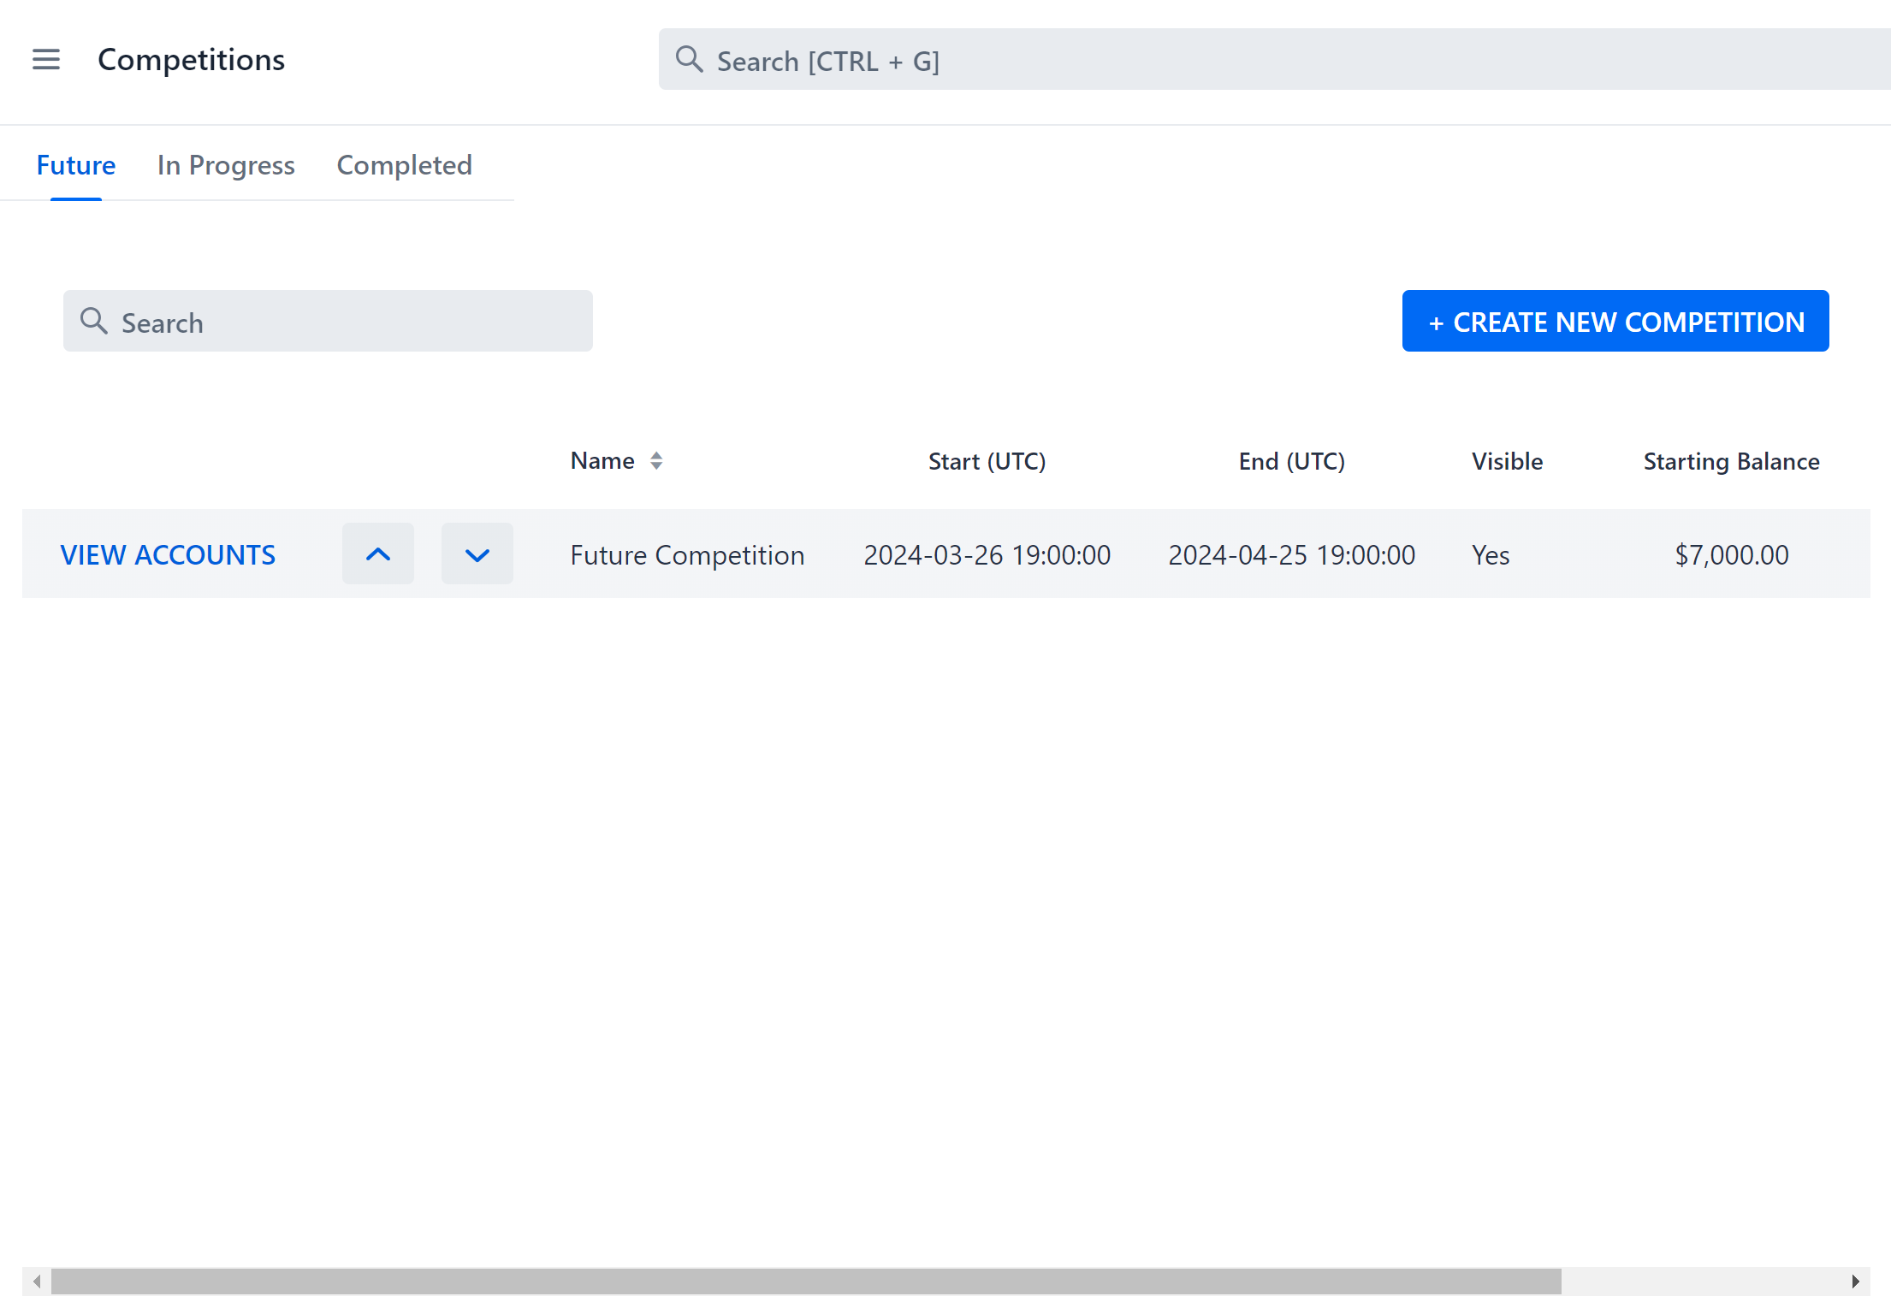This screenshot has height=1314, width=1891.
Task: Open View Accounts for Future Competition
Action: tap(168, 555)
